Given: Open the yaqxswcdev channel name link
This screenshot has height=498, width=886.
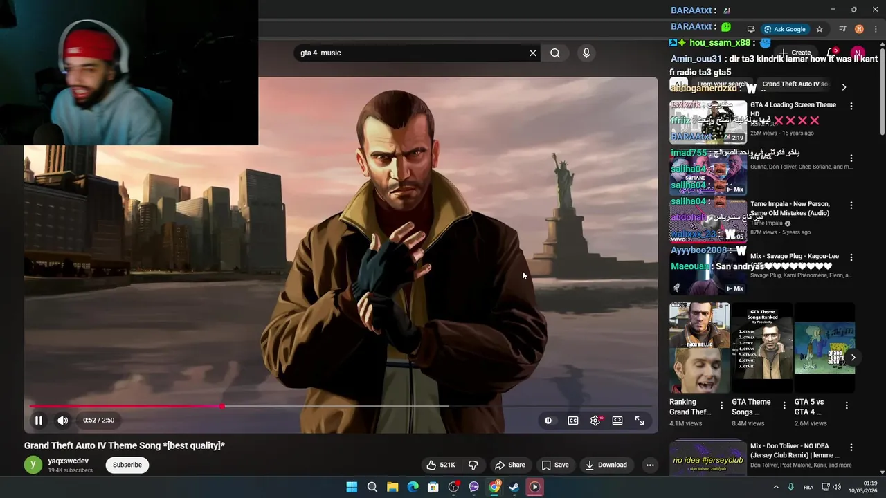Looking at the screenshot, I should point(69,461).
